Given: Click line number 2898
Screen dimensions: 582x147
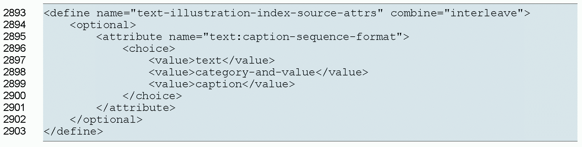Looking at the screenshot, I should point(15,72).
